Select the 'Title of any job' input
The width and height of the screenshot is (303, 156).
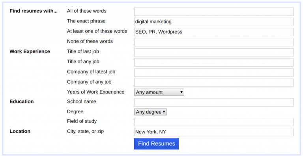214,62
